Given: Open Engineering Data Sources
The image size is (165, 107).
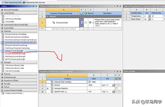Looking at the screenshot, I should coord(34,2).
